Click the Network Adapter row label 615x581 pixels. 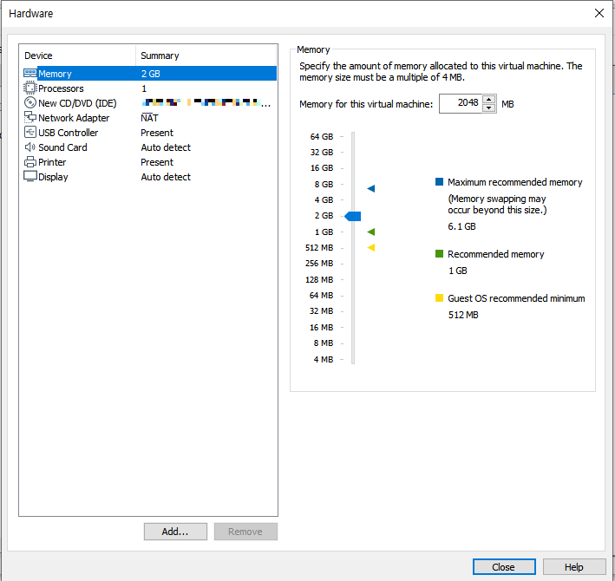pyautogui.click(x=74, y=118)
